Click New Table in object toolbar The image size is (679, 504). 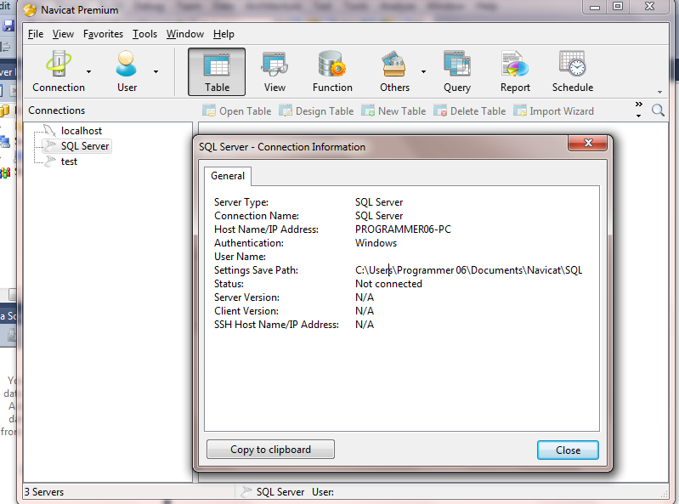393,110
